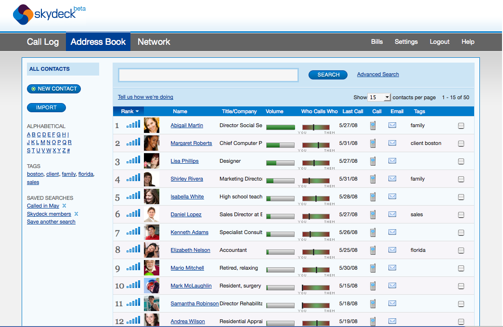
Task: Open the 'Tell us how we're doing' link
Action: (x=145, y=97)
